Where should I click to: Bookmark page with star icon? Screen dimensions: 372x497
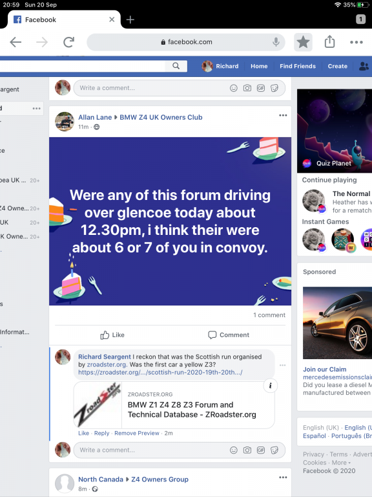(x=303, y=42)
